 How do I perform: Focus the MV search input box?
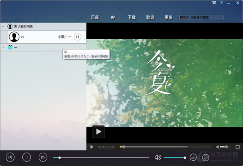click(201, 17)
